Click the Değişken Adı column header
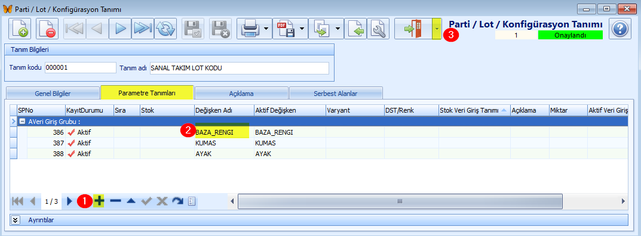The image size is (641, 236). [223, 110]
